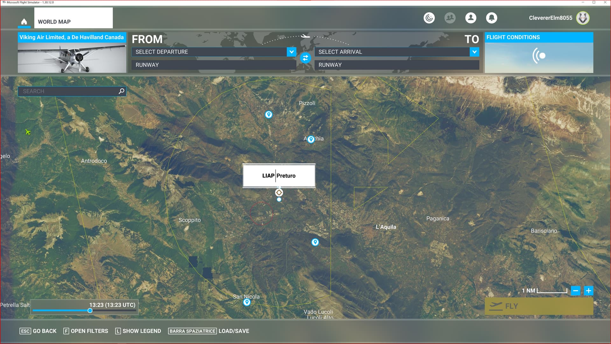Viewport: 611px width, 344px height.
Task: Click the Scoppito town label
Action: [x=190, y=220]
